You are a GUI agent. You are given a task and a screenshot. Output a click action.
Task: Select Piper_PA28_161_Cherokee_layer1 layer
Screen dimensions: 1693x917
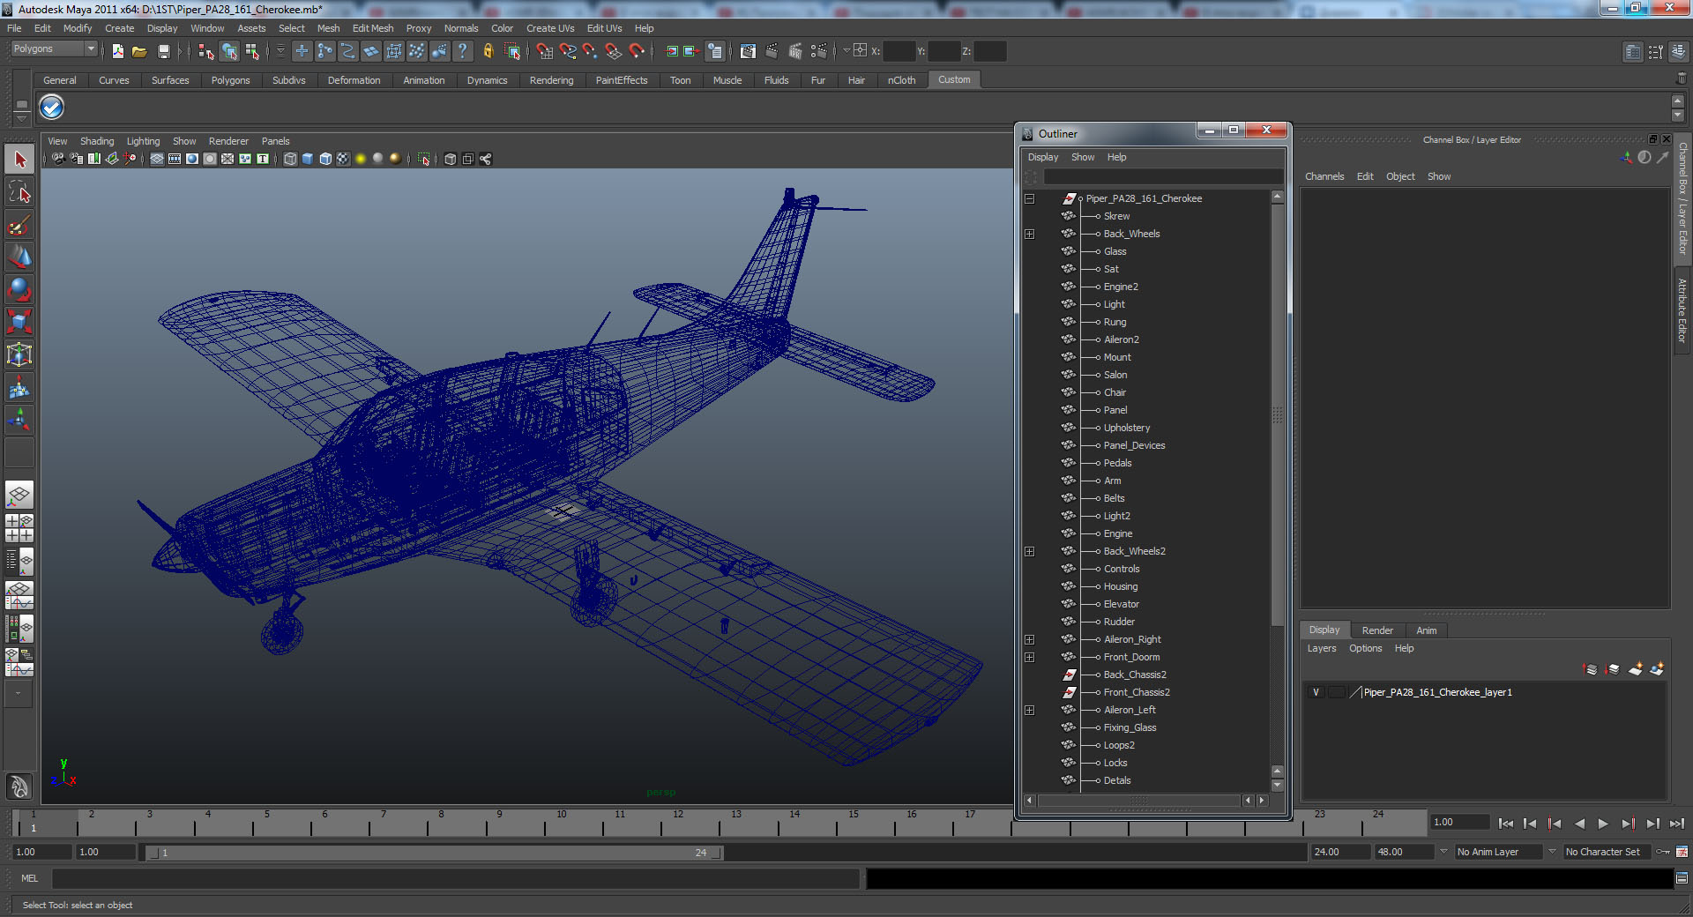[x=1437, y=692]
